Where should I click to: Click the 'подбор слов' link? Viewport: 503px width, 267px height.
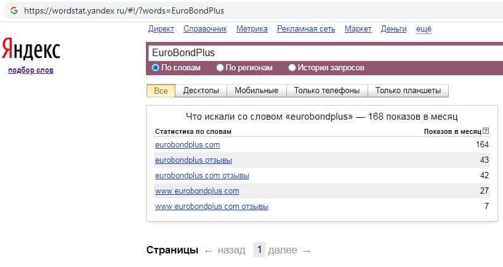point(31,70)
